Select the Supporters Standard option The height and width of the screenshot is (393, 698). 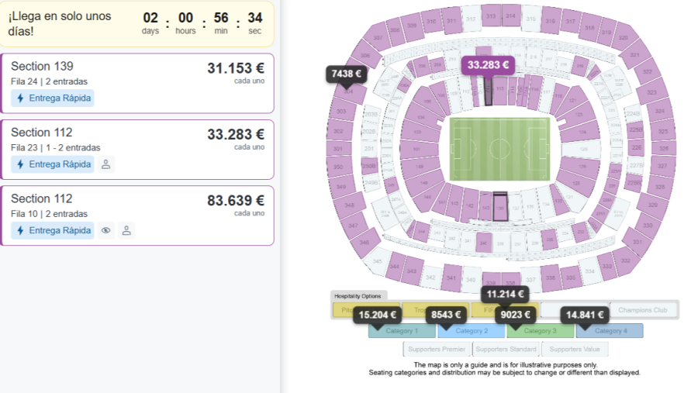506,350
